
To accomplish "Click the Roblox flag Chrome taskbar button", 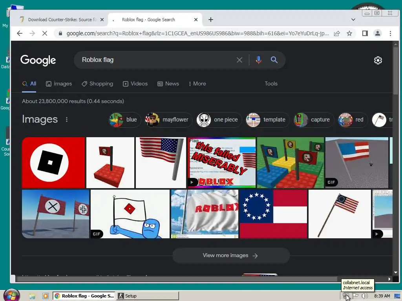I will click(x=84, y=296).
